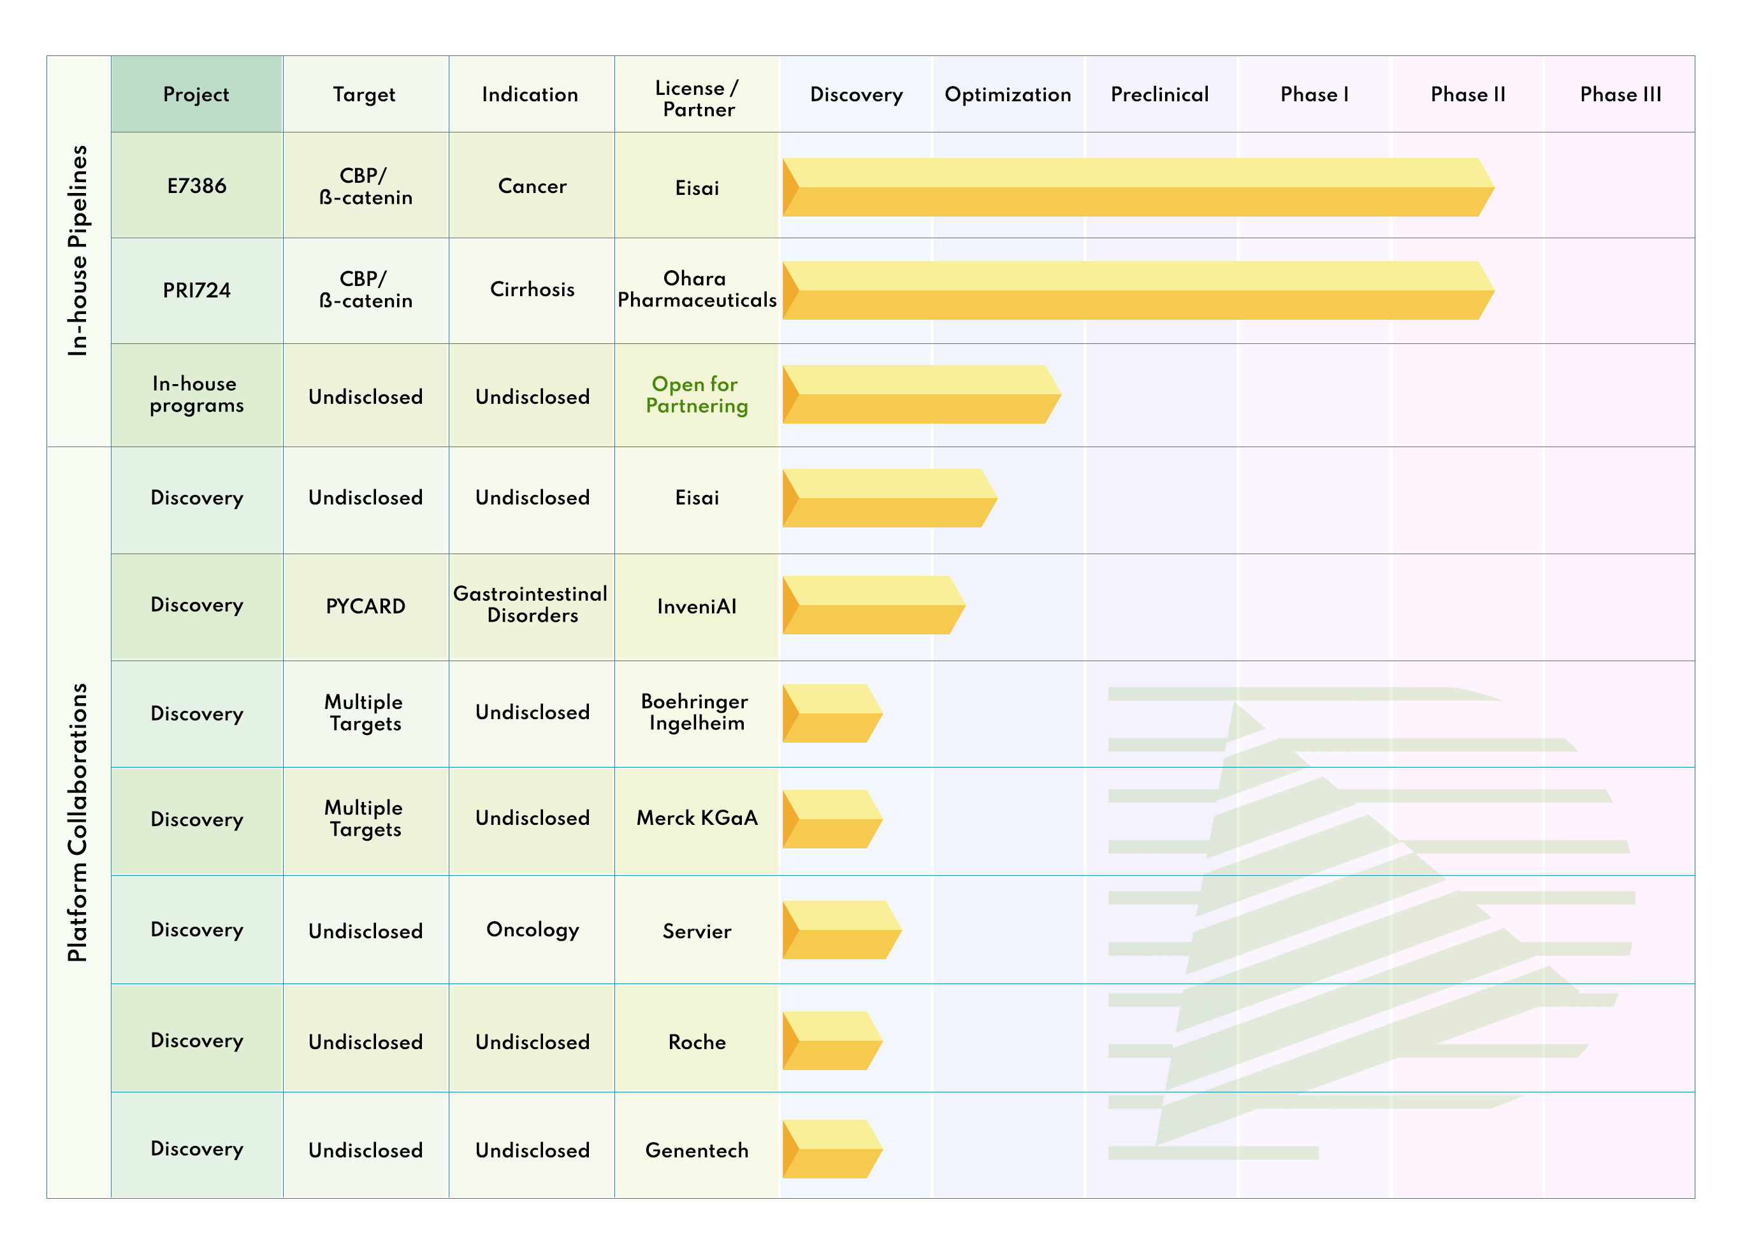This screenshot has height=1251, width=1740.
Task: Click the Target column header
Action: 365,94
